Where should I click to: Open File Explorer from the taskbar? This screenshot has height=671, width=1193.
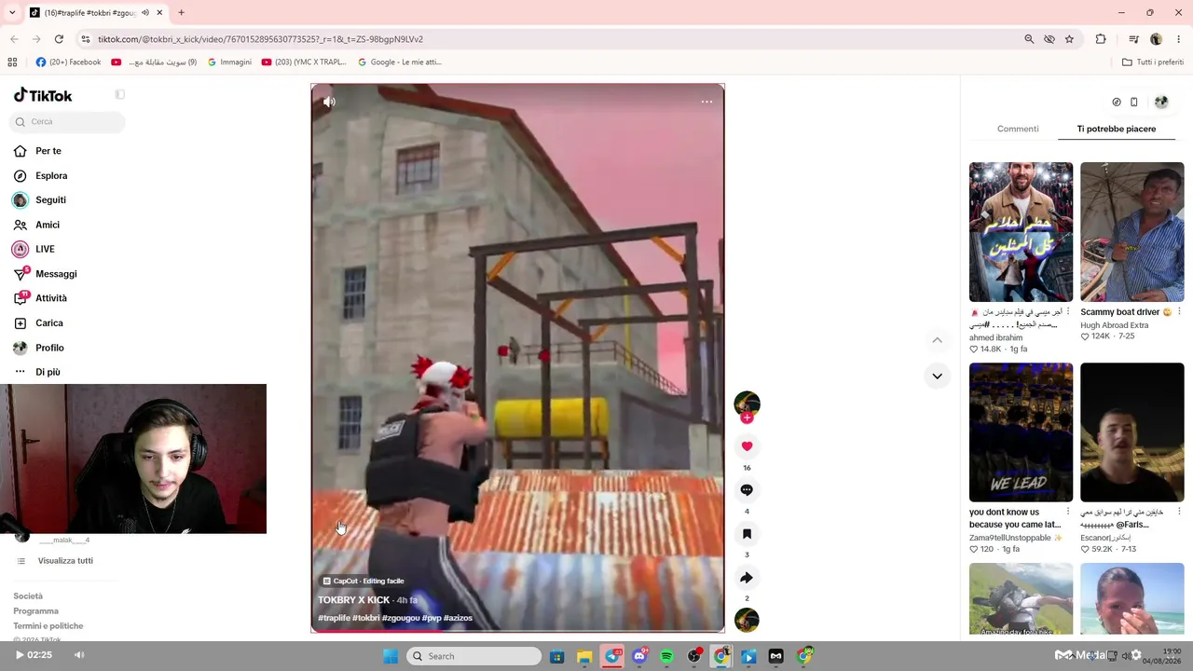coord(584,656)
